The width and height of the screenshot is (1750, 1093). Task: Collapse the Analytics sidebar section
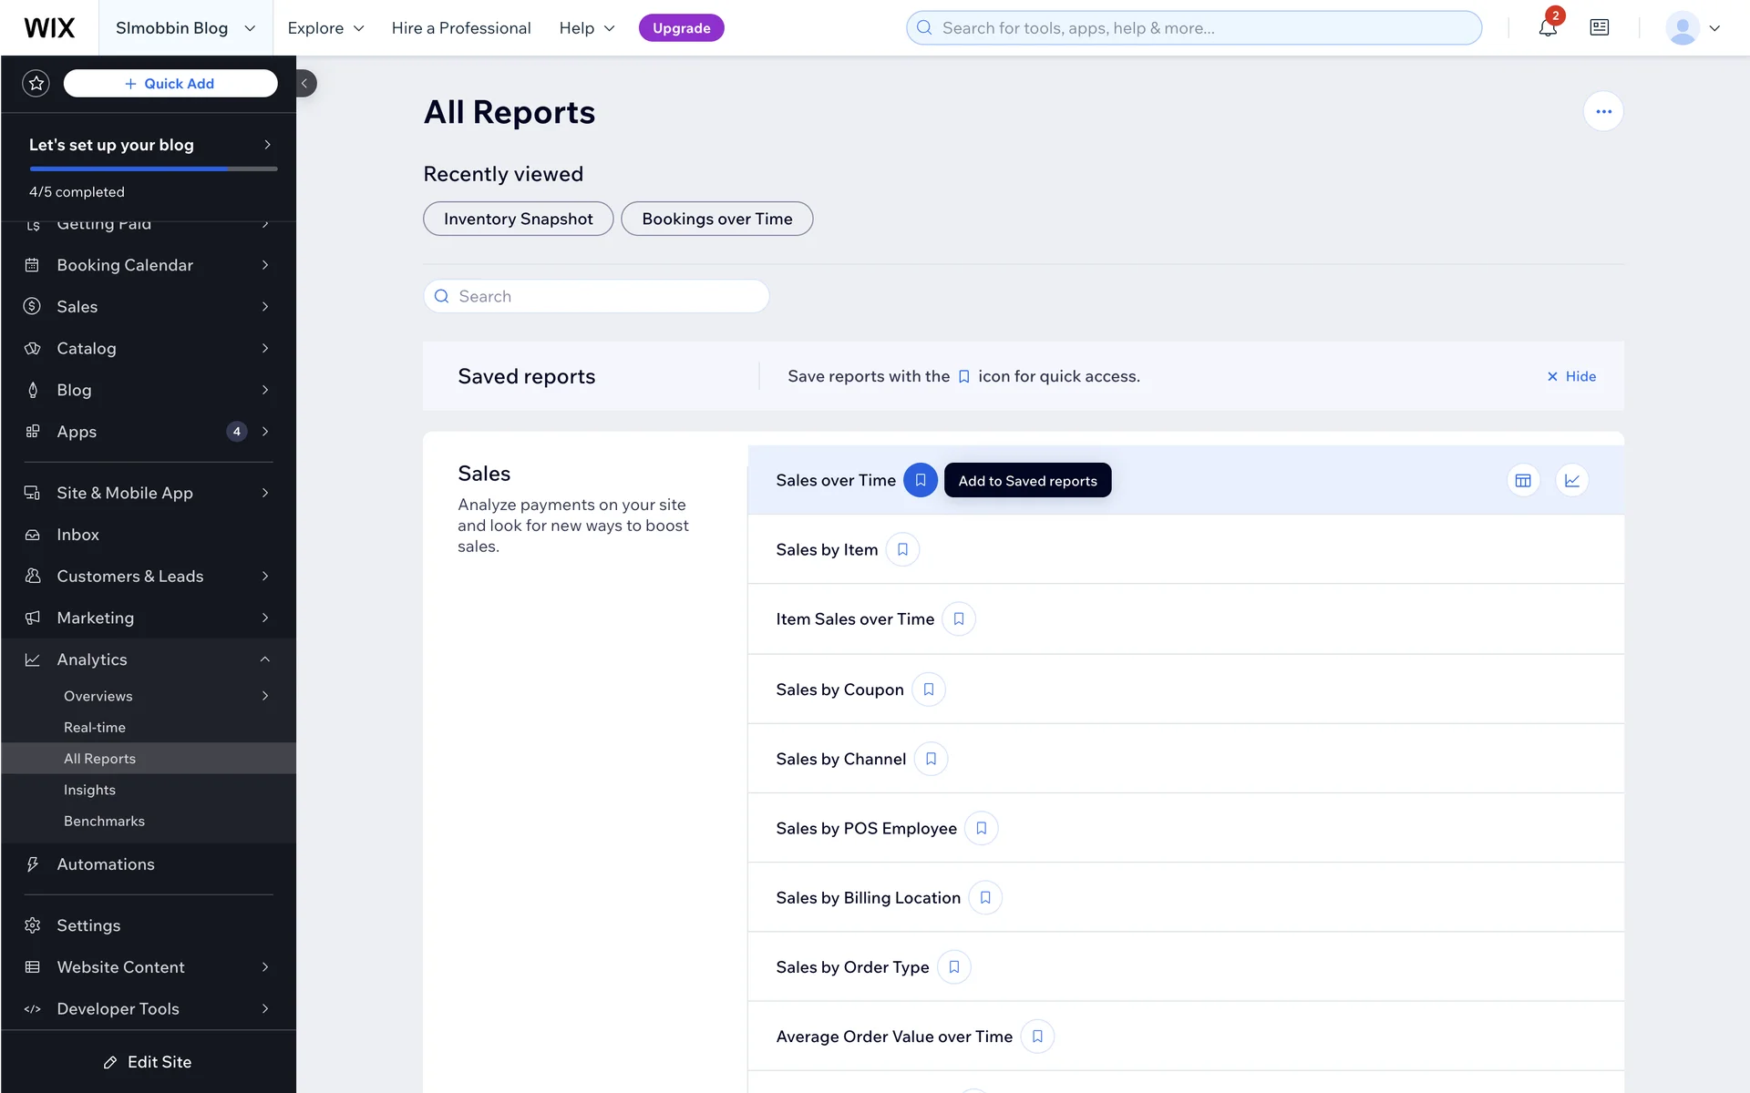click(x=264, y=659)
